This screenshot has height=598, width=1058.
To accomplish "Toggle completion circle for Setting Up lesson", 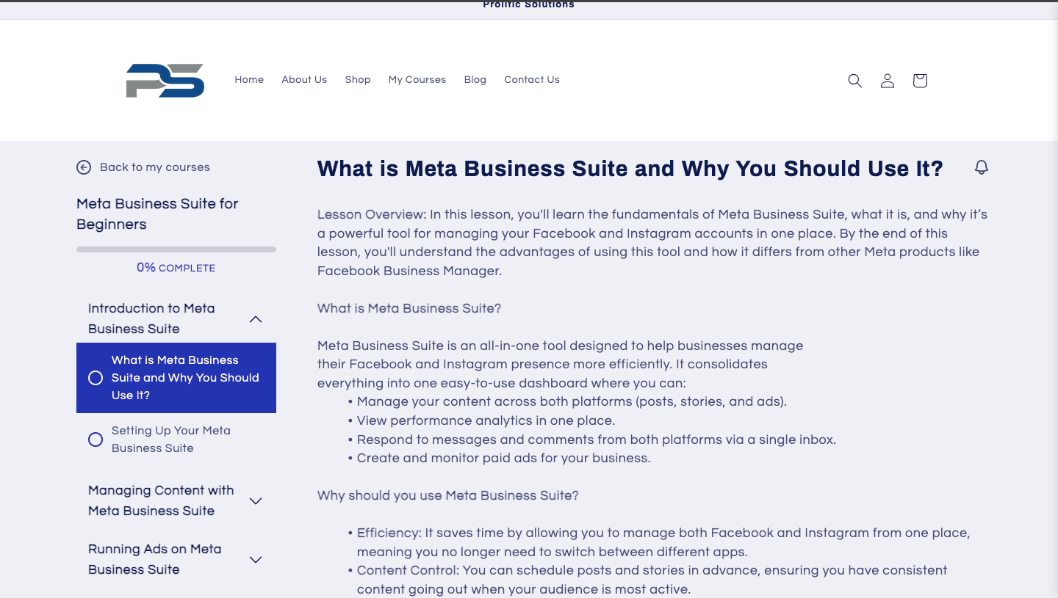I will pos(96,440).
